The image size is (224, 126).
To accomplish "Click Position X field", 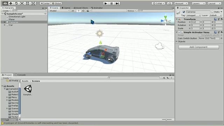I will [x=195, y=22].
